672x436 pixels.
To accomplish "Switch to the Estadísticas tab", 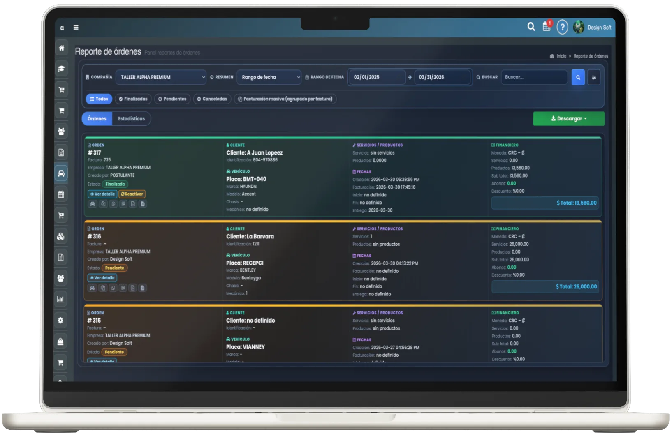I will tap(131, 119).
